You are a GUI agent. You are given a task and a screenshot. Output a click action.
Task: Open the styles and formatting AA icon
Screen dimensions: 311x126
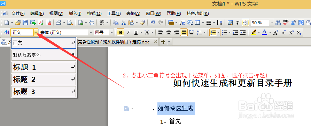7,32
